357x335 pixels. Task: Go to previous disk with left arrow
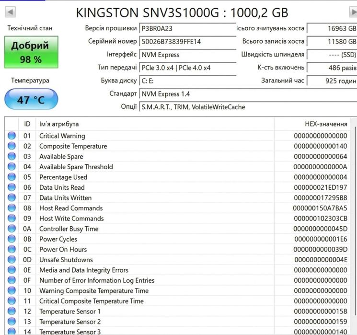10,12
